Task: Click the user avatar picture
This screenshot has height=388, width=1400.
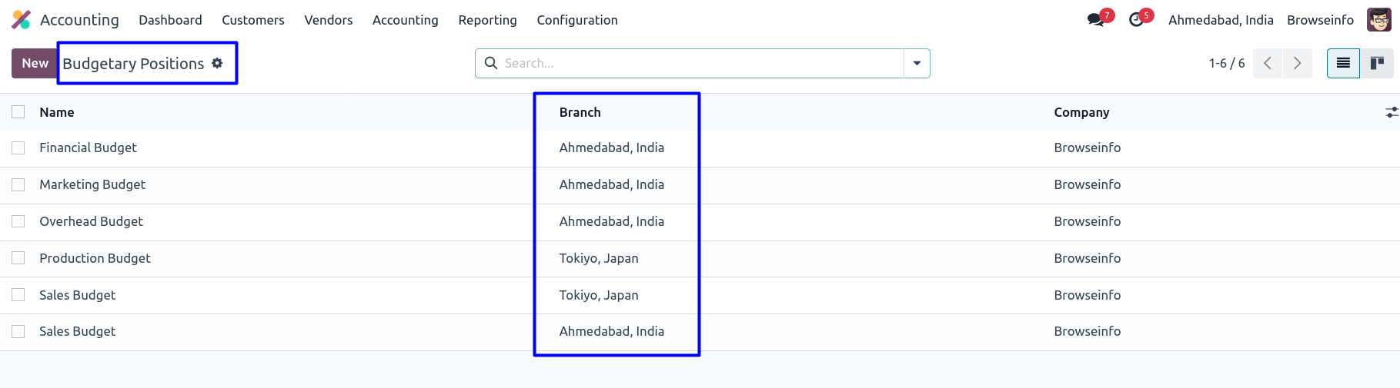Action: (x=1378, y=20)
